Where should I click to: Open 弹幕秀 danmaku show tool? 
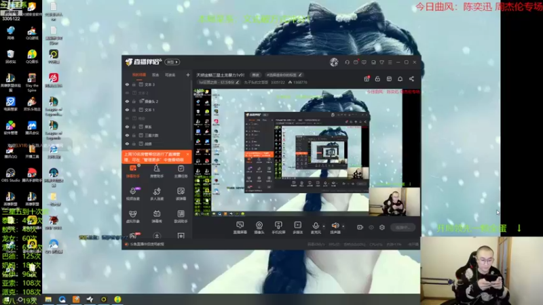[x=157, y=216]
